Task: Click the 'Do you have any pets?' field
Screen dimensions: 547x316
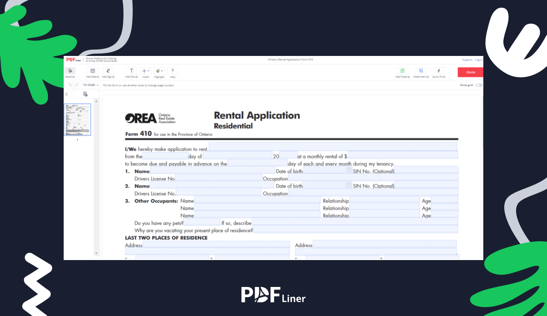Action: click(x=202, y=222)
